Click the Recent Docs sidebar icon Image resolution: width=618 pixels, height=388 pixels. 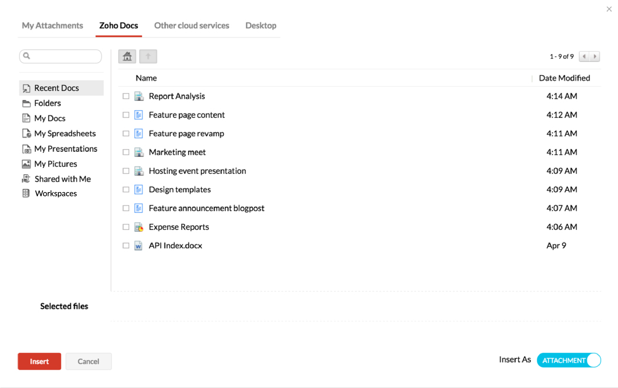click(26, 88)
